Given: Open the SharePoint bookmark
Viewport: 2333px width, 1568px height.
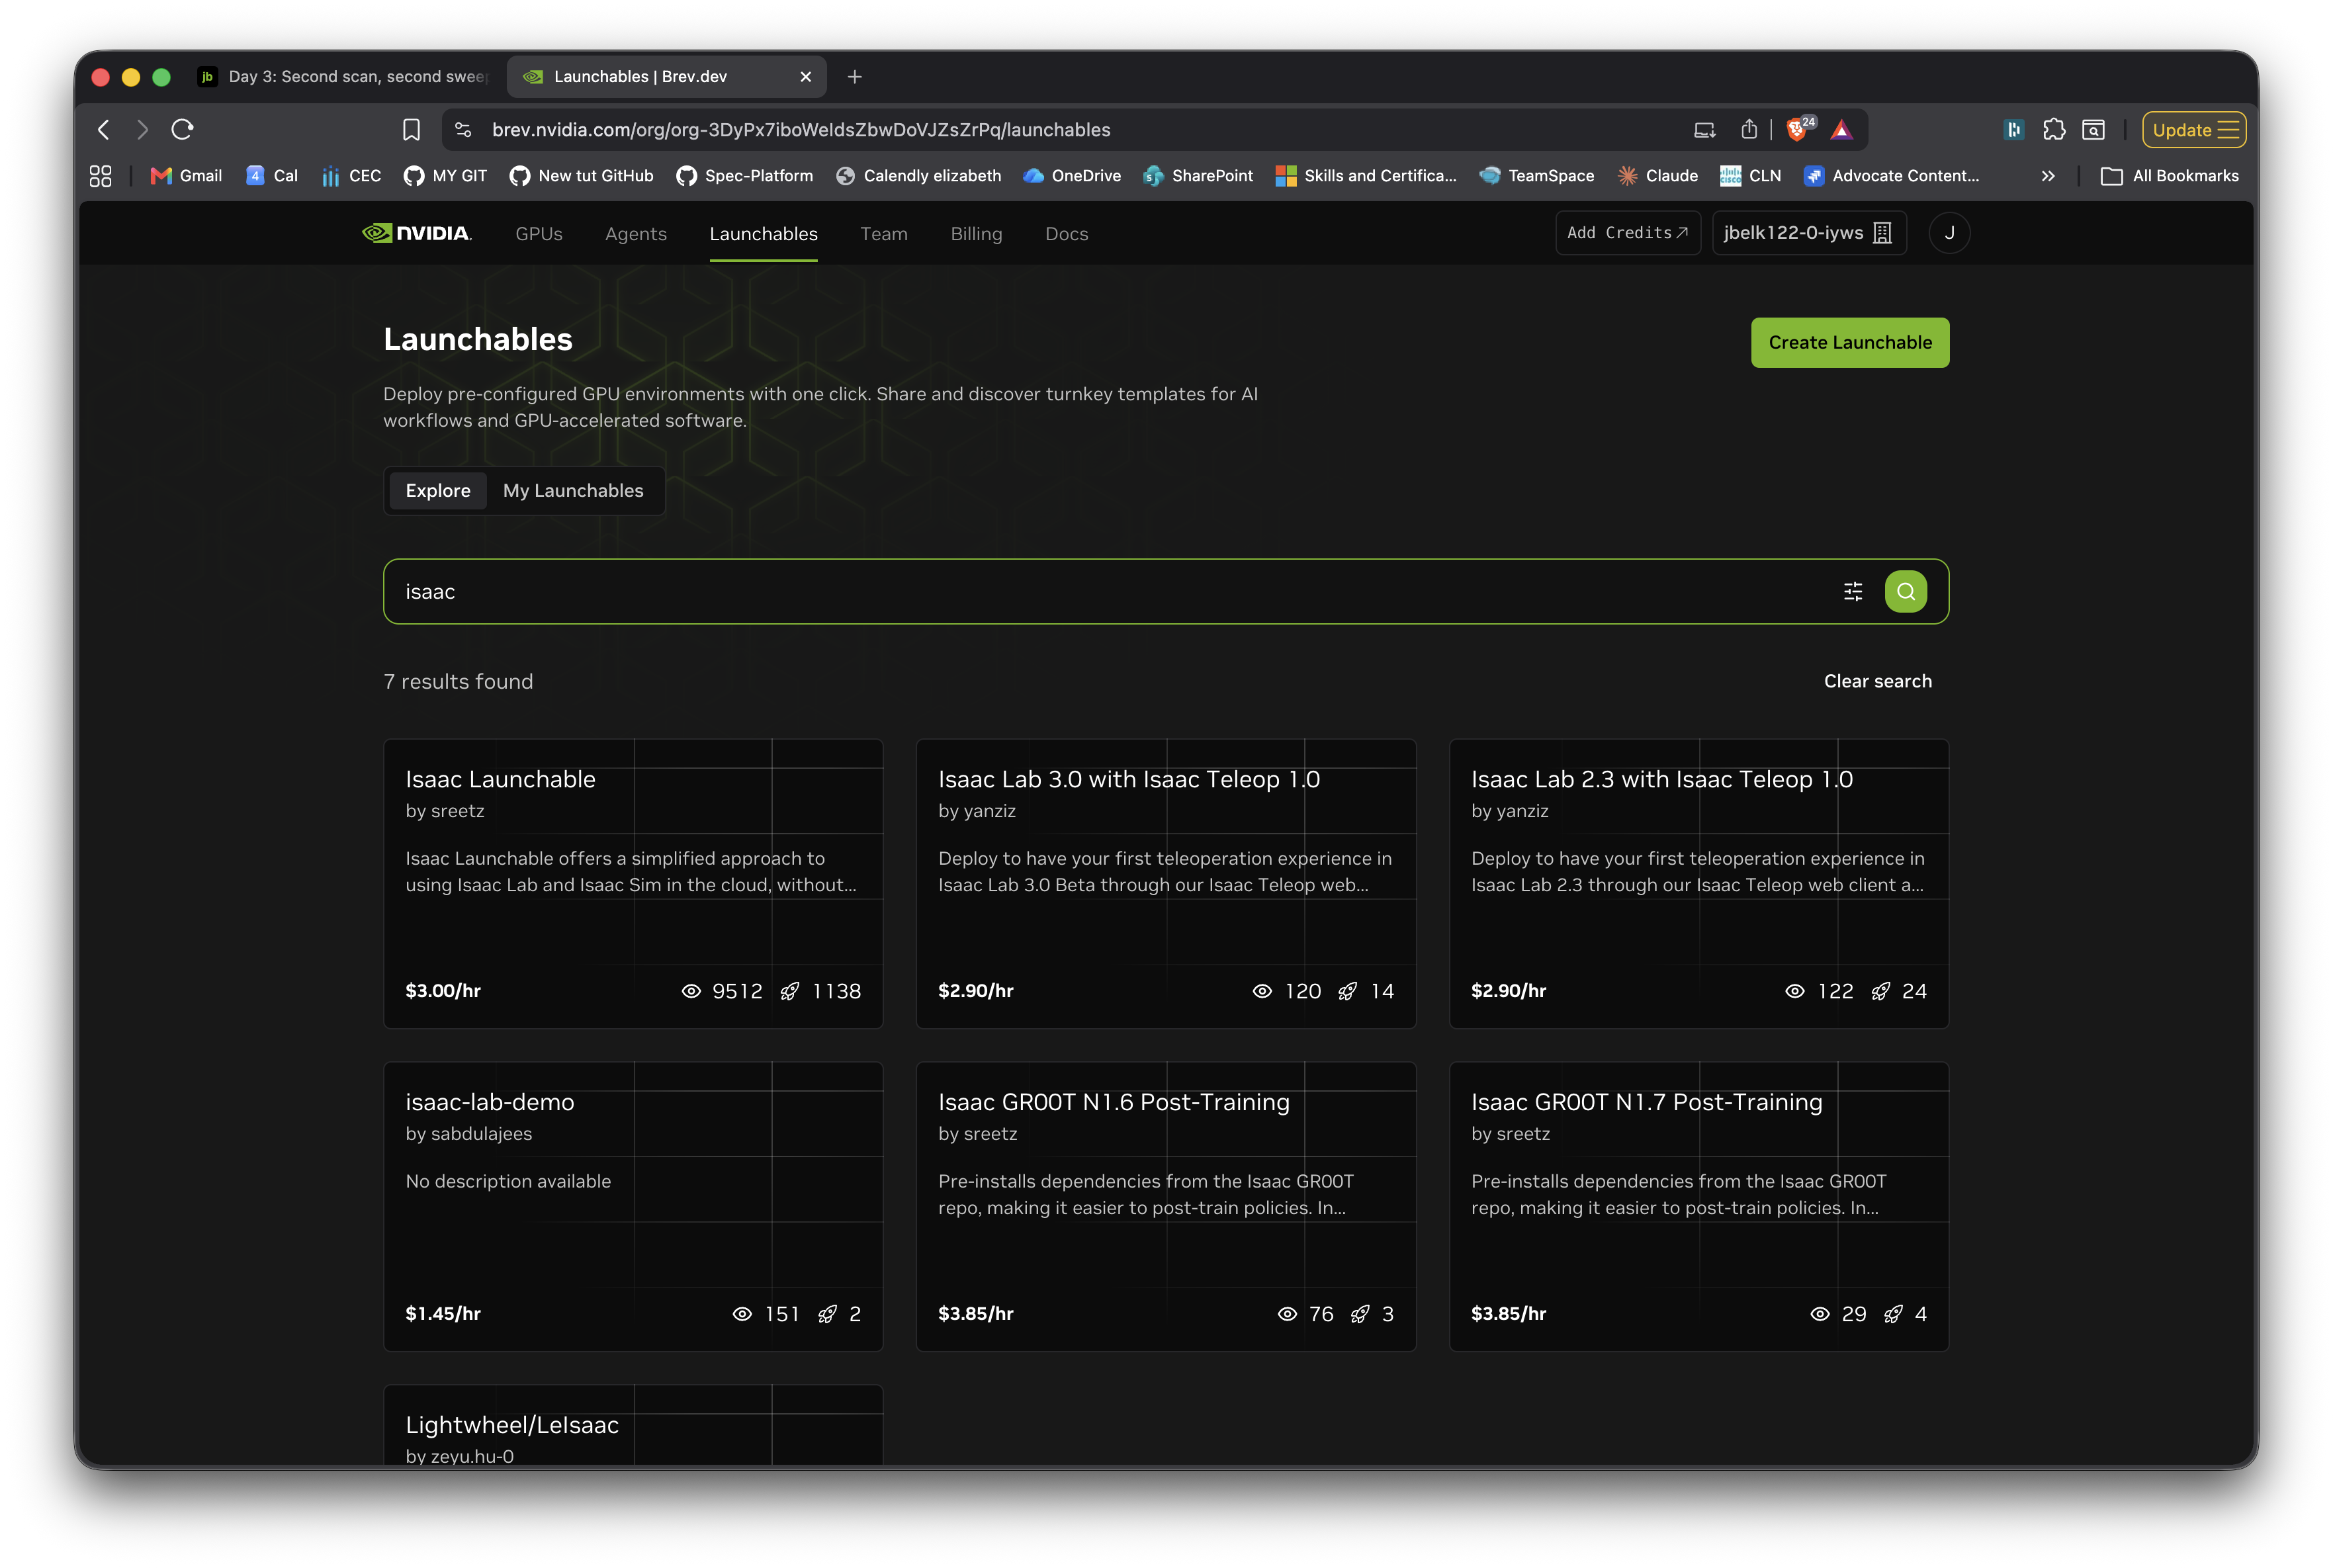Looking at the screenshot, I should pos(1197,176).
